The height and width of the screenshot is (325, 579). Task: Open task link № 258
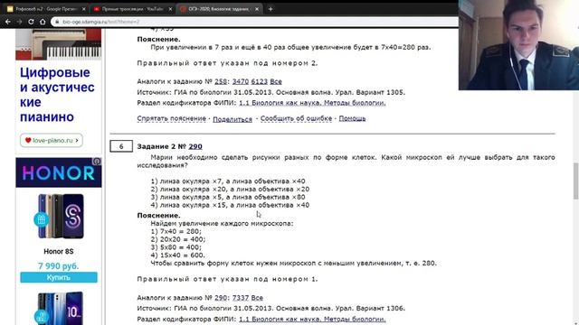[221, 81]
